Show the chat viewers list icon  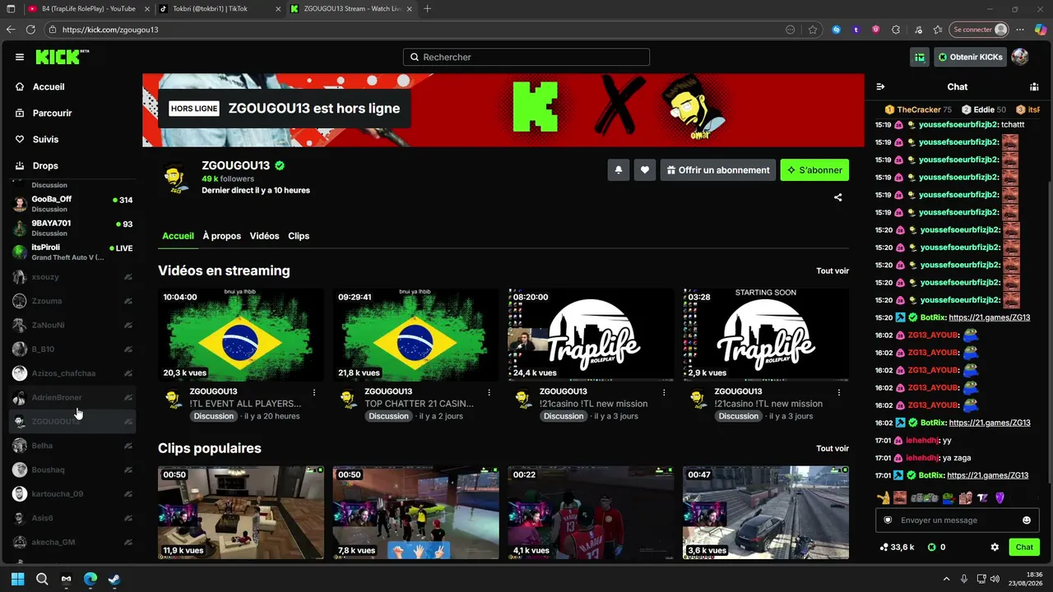tap(1034, 86)
